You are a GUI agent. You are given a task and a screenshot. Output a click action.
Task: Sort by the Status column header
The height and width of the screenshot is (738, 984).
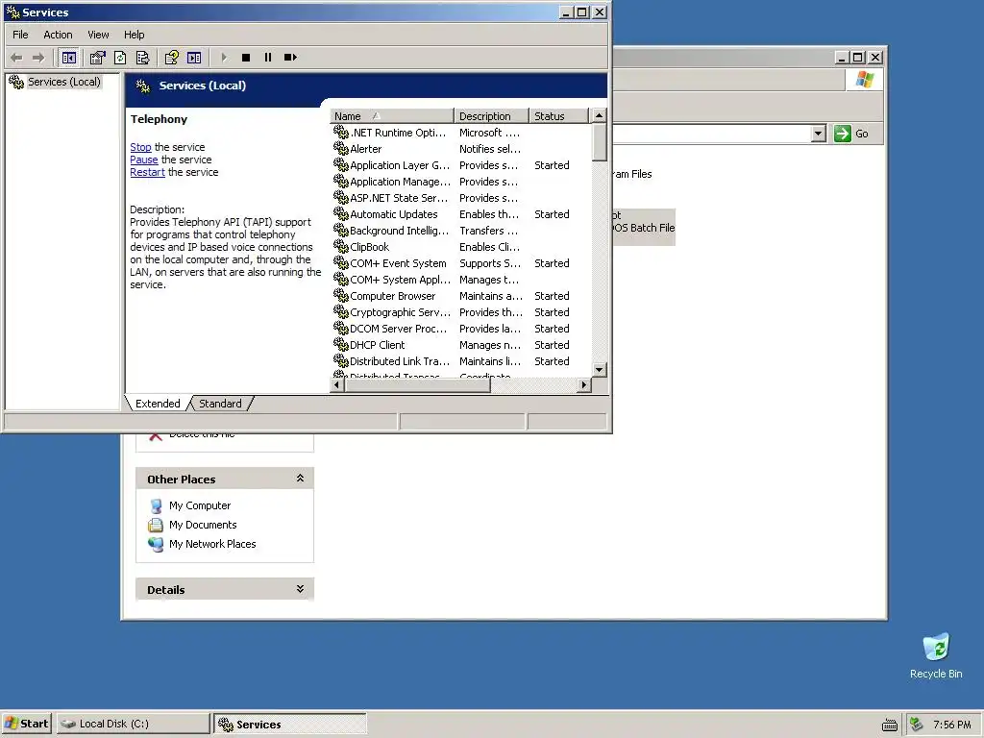558,116
